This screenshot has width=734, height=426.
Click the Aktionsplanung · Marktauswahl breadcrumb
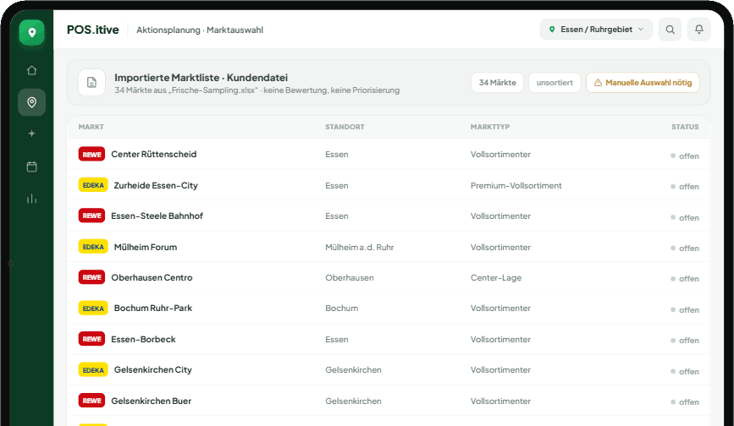(200, 30)
